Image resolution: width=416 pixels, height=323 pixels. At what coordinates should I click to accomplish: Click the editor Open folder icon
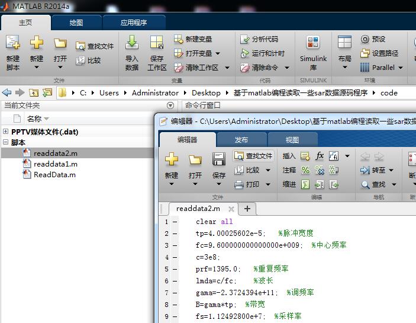pos(195,159)
